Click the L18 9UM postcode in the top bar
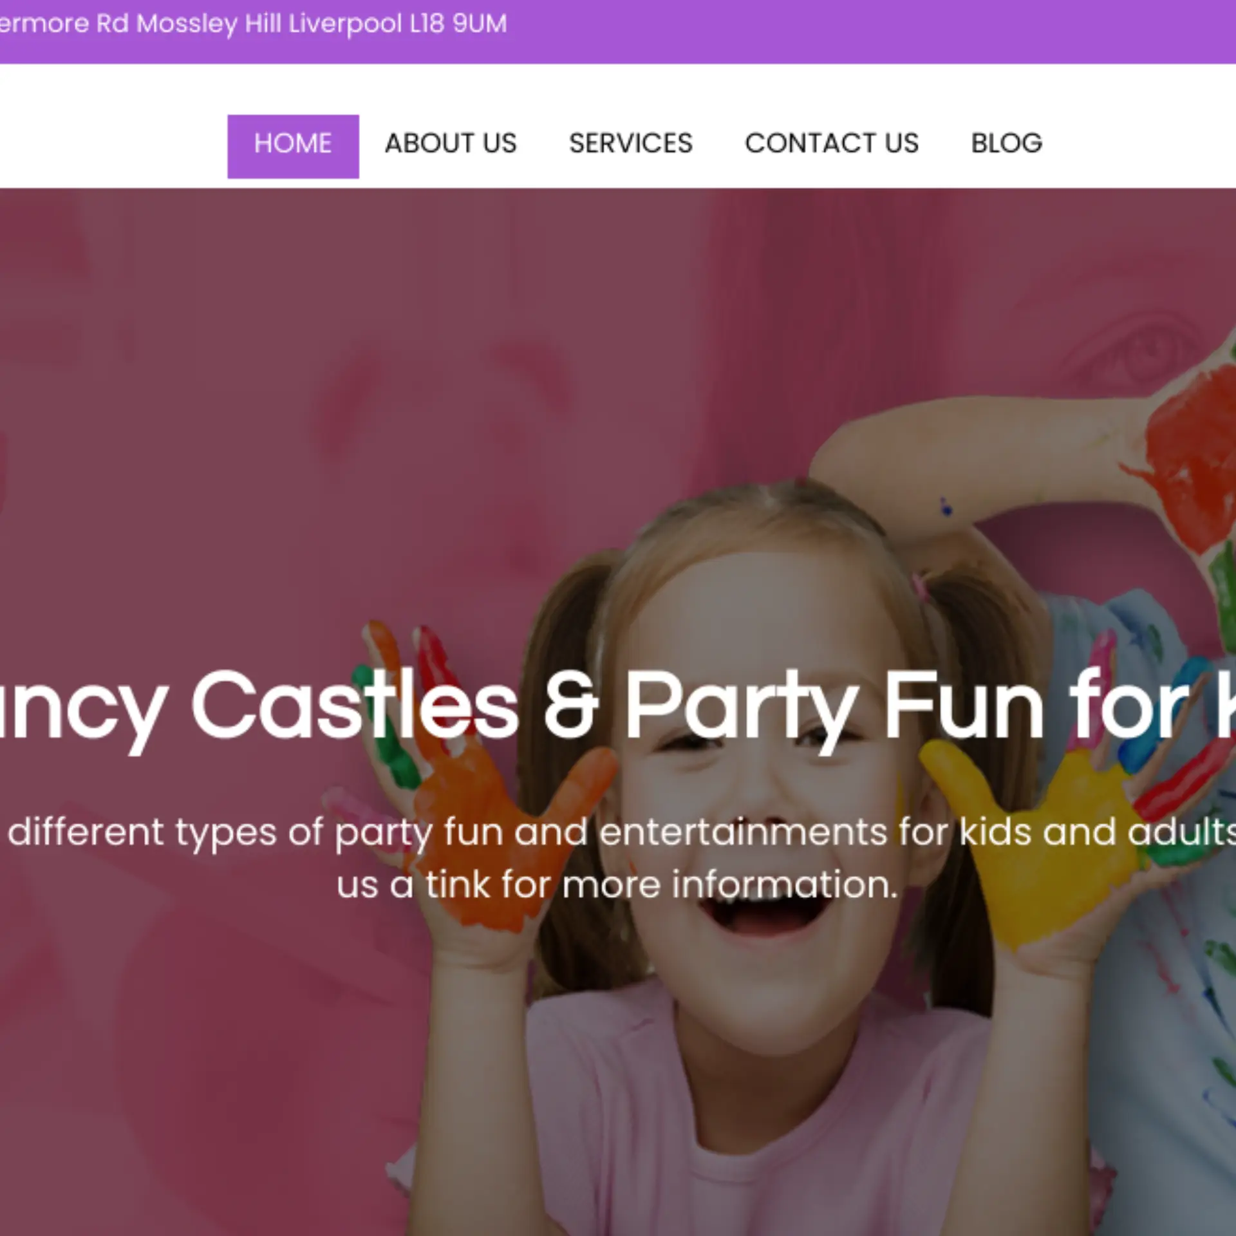Screen dimensions: 1236x1236 [458, 24]
